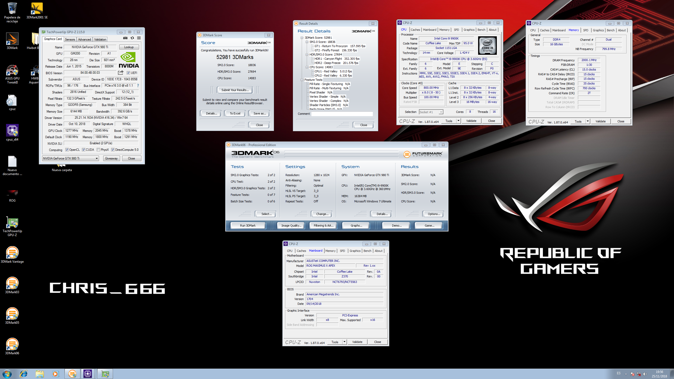Click Validate in the Memory CPU-Z window

(x=600, y=121)
